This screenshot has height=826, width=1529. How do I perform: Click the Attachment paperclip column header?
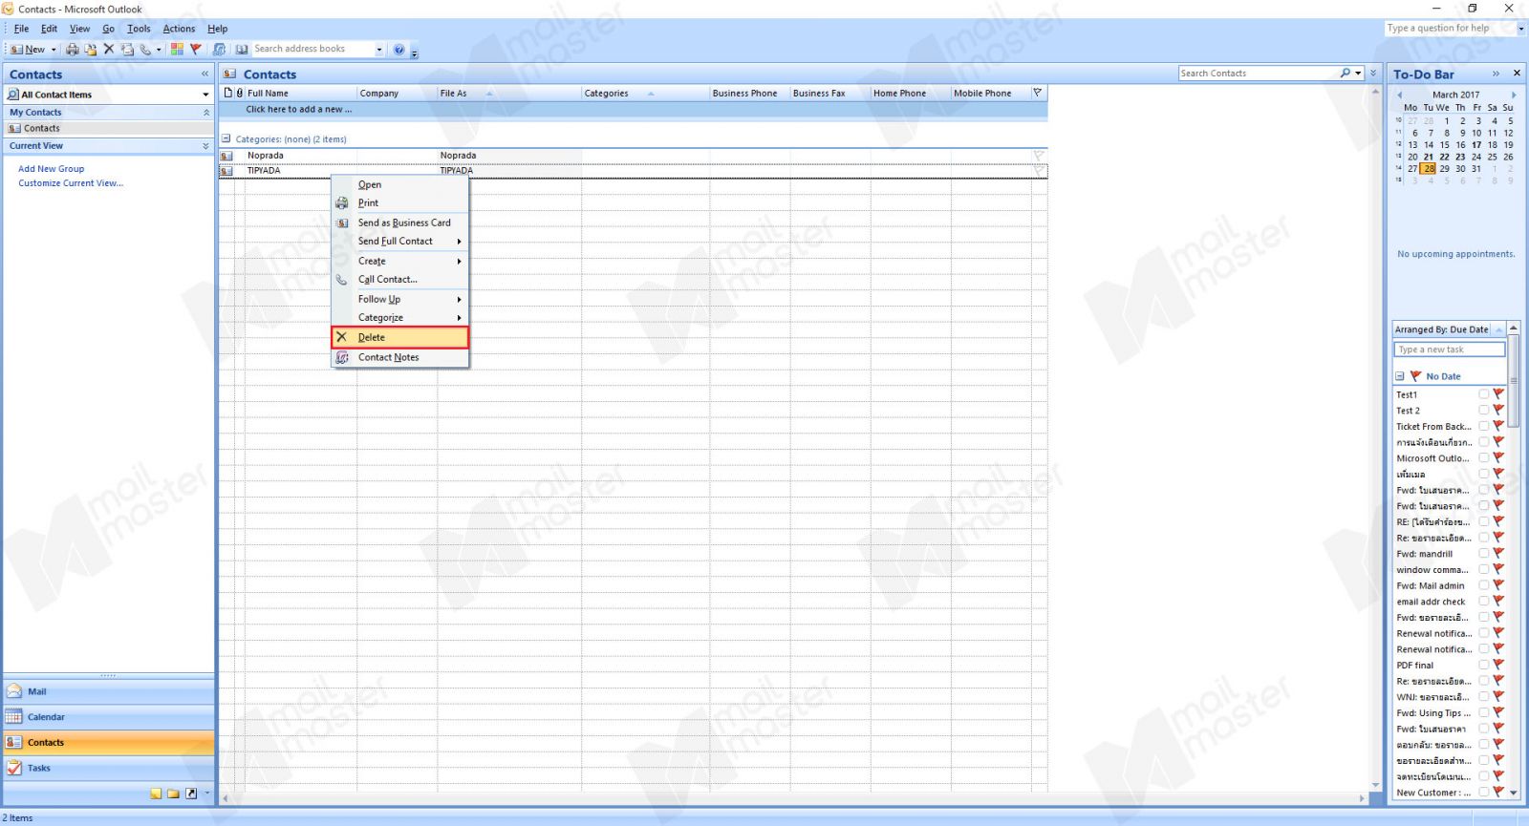coord(239,93)
